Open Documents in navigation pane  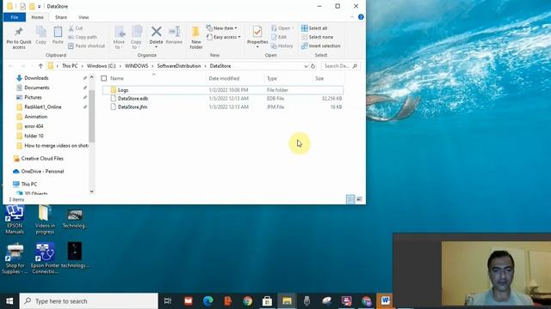[36, 88]
